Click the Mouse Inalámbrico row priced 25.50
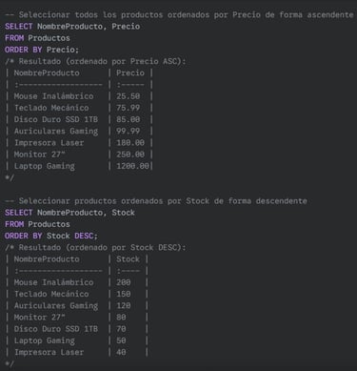Image resolution: width=357 pixels, height=371 pixels. coord(79,96)
